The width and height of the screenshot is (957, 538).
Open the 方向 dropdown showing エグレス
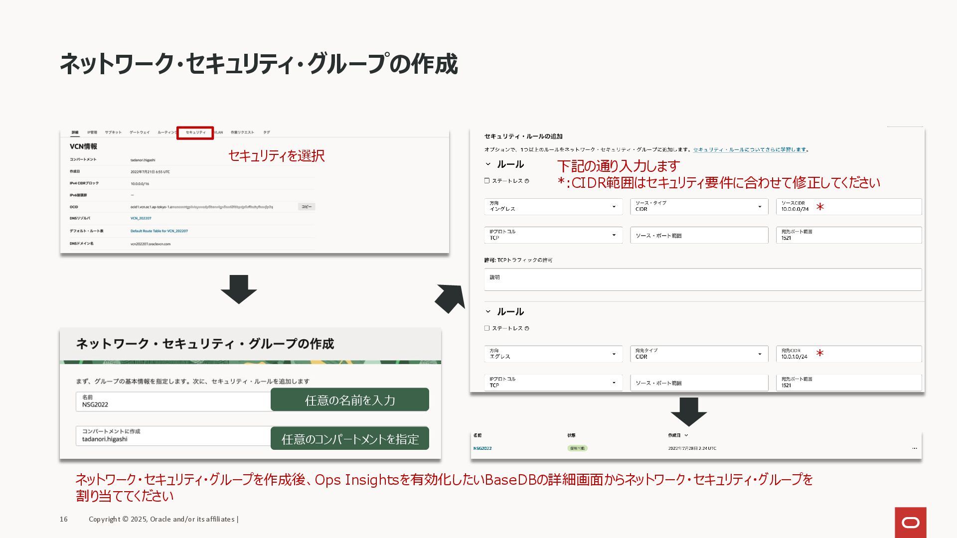(553, 354)
